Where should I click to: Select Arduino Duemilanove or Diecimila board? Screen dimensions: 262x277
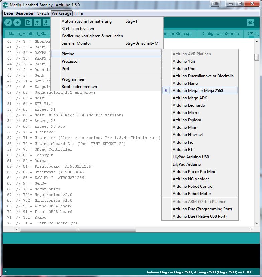click(x=200, y=76)
